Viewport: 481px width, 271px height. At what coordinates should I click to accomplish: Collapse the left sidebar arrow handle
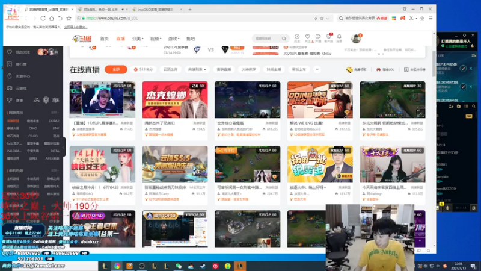[64, 148]
